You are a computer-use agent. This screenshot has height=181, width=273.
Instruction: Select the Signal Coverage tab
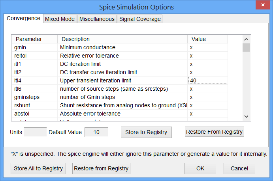point(140,19)
